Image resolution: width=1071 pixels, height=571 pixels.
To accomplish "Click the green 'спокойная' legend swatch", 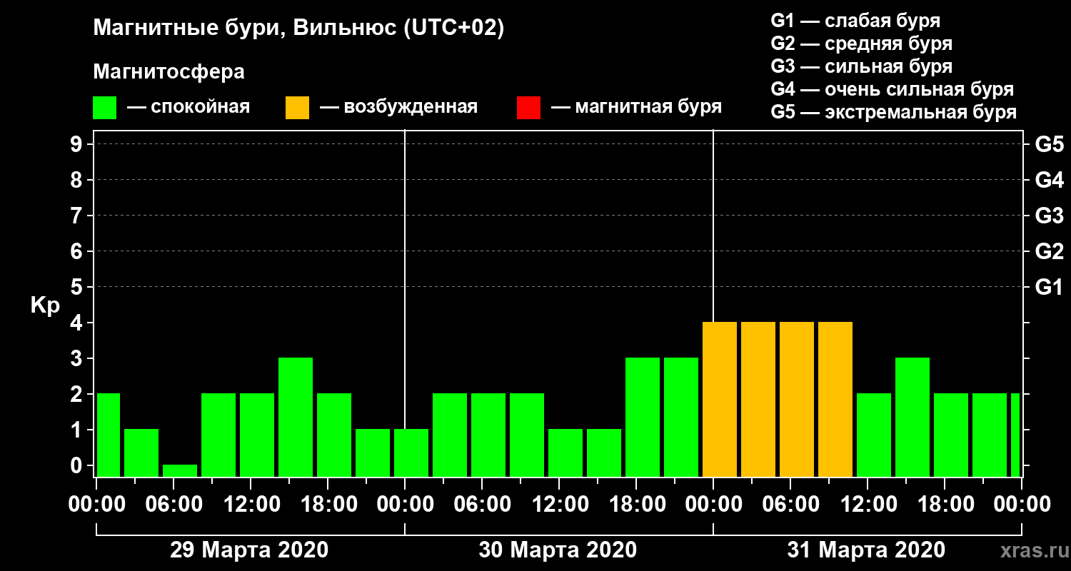I will pyautogui.click(x=105, y=108).
